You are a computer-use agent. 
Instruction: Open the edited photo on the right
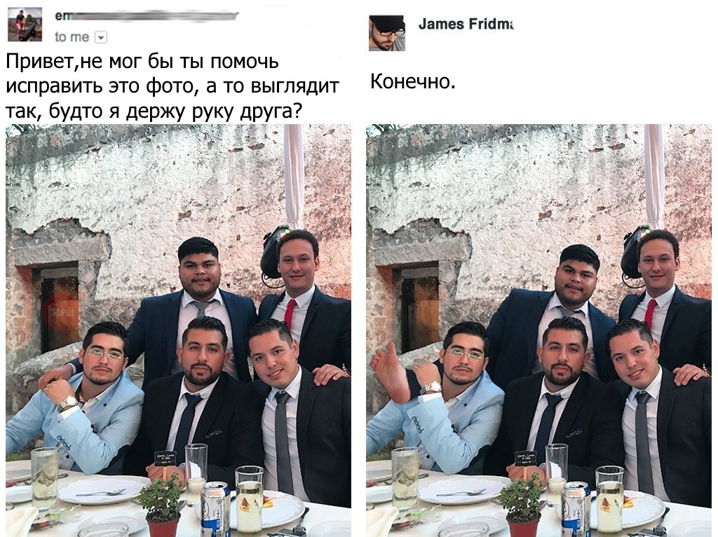coord(539,330)
